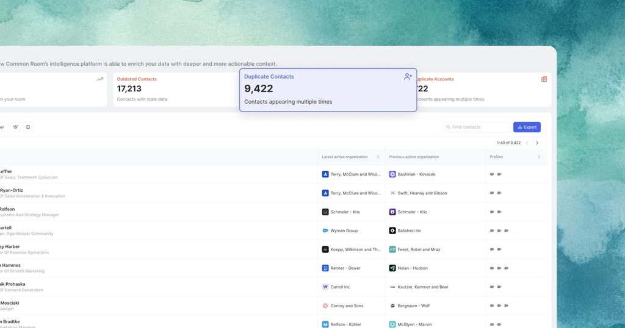625x328 pixels.
Task: Click Wyman Group cloud logo
Action: click(325, 230)
